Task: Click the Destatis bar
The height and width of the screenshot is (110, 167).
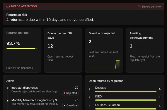Action: pos(126,92)
